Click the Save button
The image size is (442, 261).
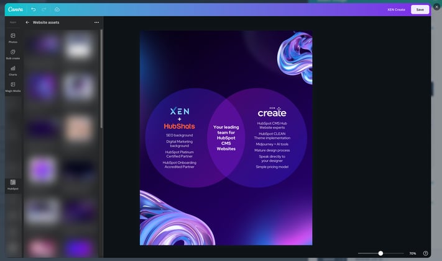click(x=420, y=9)
